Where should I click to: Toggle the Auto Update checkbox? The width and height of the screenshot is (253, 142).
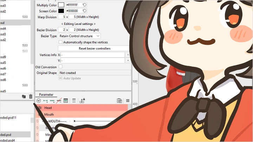click(x=60, y=78)
